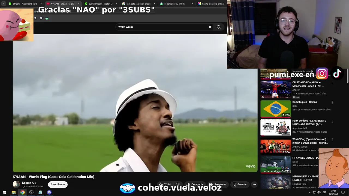Close the camiseta seleccion argentina tab
This screenshot has width=349, height=196.
[154, 4]
